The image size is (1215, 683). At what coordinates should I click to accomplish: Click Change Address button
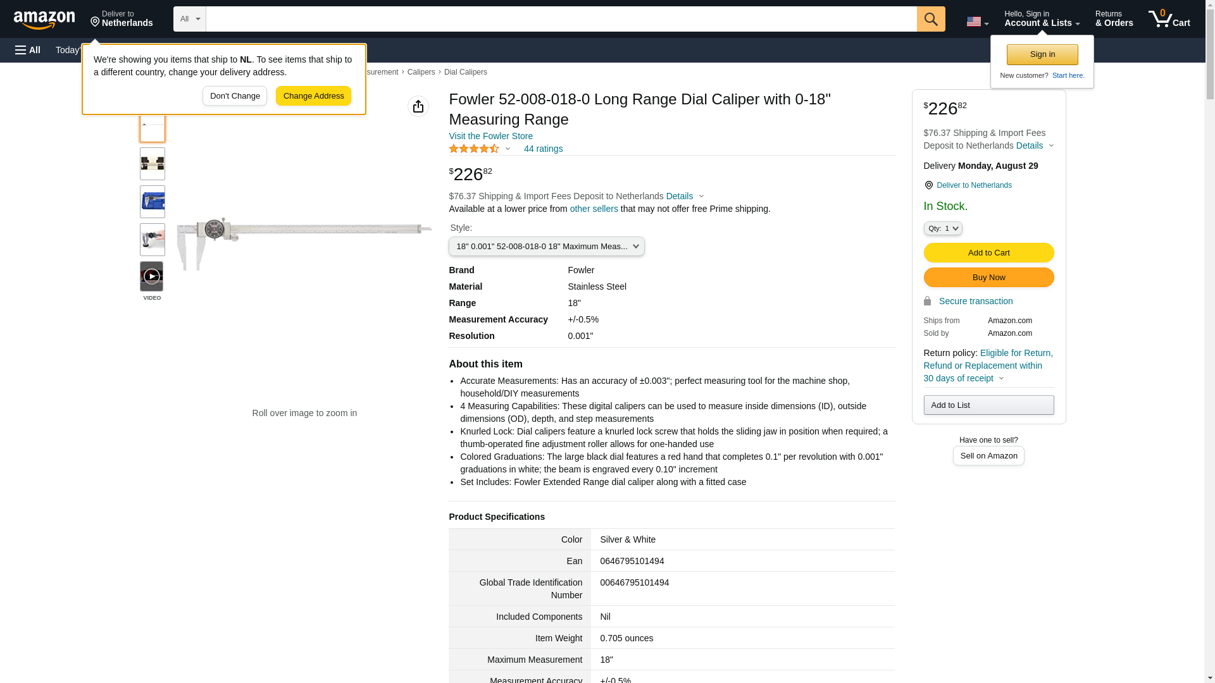point(313,96)
